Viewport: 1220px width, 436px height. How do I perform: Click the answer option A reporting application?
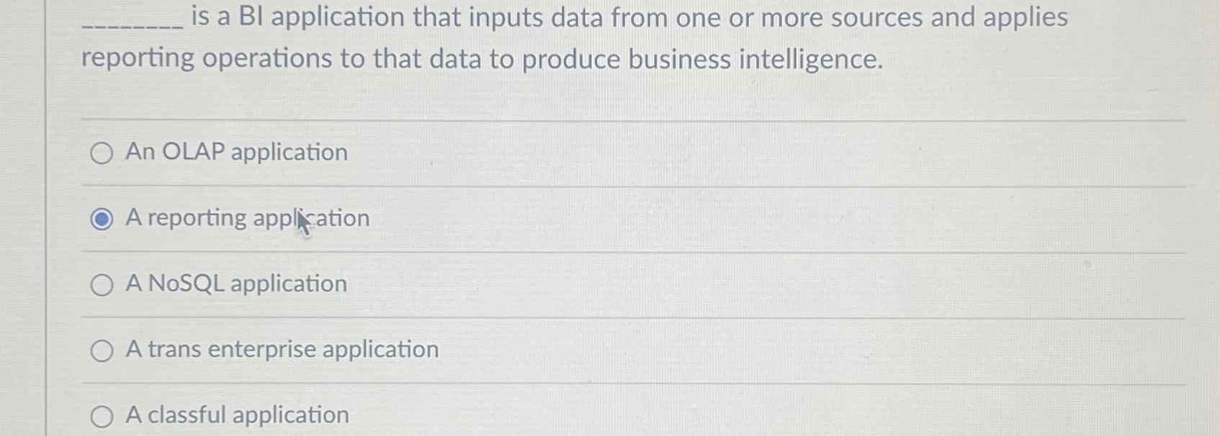(x=247, y=217)
